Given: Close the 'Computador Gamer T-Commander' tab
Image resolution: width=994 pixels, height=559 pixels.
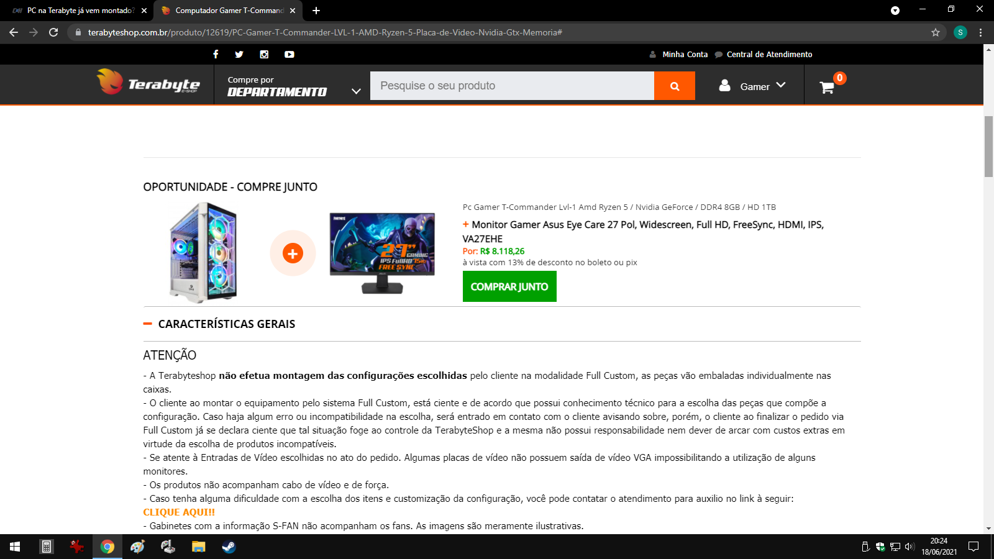Looking at the screenshot, I should click(293, 11).
